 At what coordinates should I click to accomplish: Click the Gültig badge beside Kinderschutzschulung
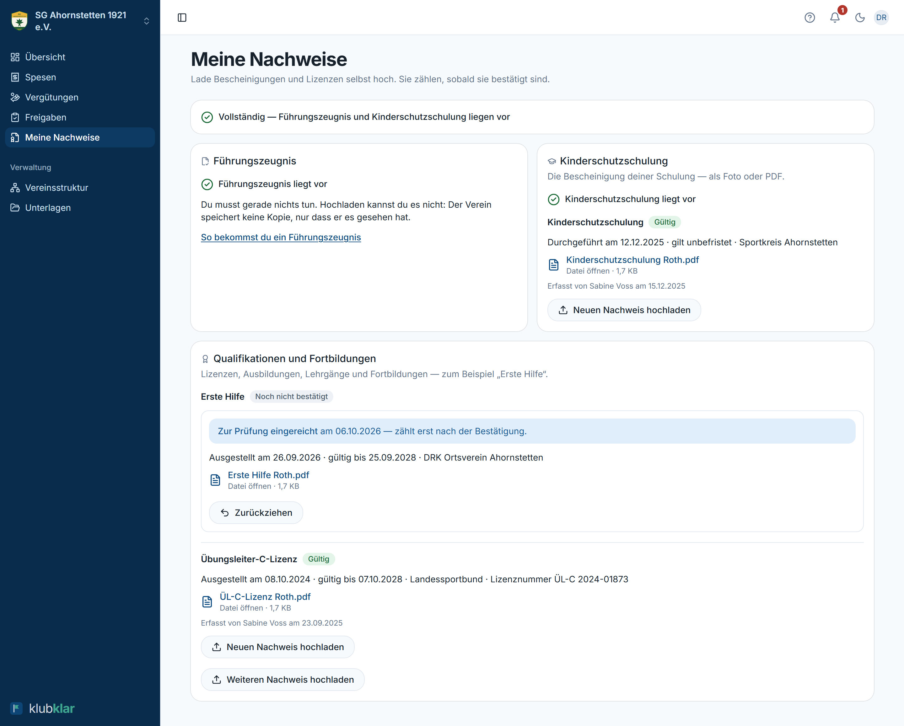pos(665,222)
